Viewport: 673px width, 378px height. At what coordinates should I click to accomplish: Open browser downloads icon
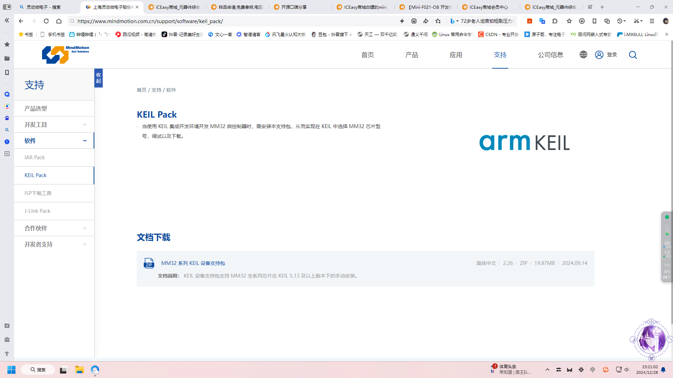click(582, 21)
